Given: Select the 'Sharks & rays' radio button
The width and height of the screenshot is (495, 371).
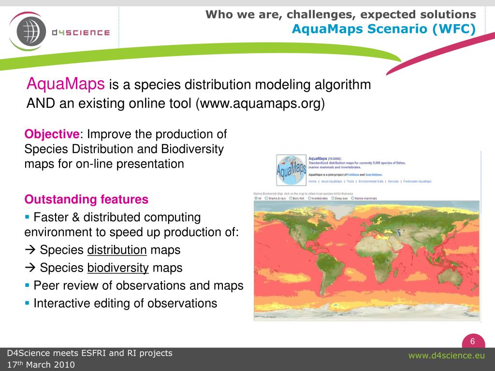Looking at the screenshot, I should pyautogui.click(x=266, y=199).
